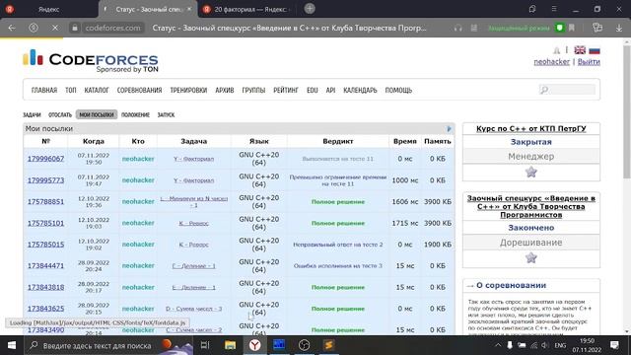Screen dimensions: 631x355
Task: Open the Yandex shield icon left of stop
Action: 34,28
